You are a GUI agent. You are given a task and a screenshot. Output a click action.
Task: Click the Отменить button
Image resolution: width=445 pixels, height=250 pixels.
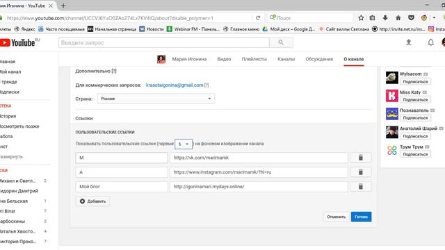click(336, 217)
